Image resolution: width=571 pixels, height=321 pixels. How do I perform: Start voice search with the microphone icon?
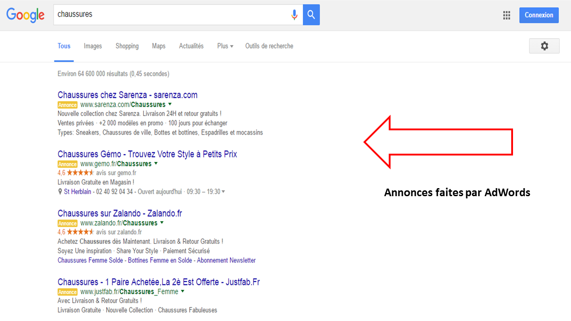coord(294,15)
